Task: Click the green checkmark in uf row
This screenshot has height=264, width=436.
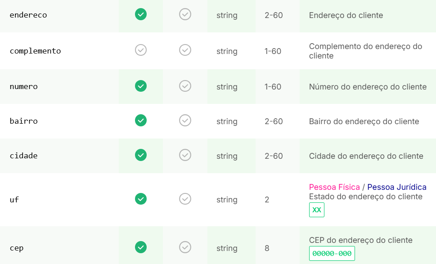Action: 141,199
